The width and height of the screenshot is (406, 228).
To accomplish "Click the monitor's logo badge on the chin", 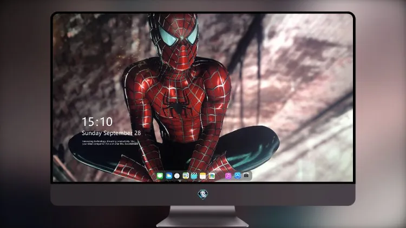I will [x=203, y=194].
